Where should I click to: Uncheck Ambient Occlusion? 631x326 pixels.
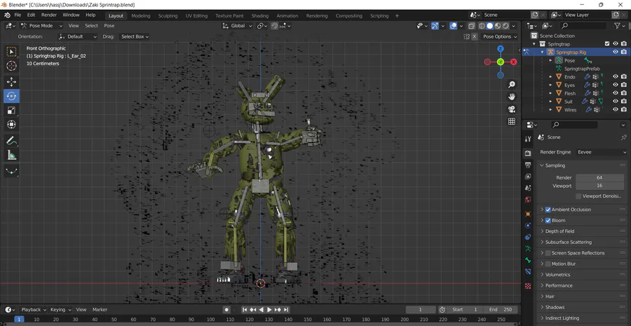[x=548, y=210]
